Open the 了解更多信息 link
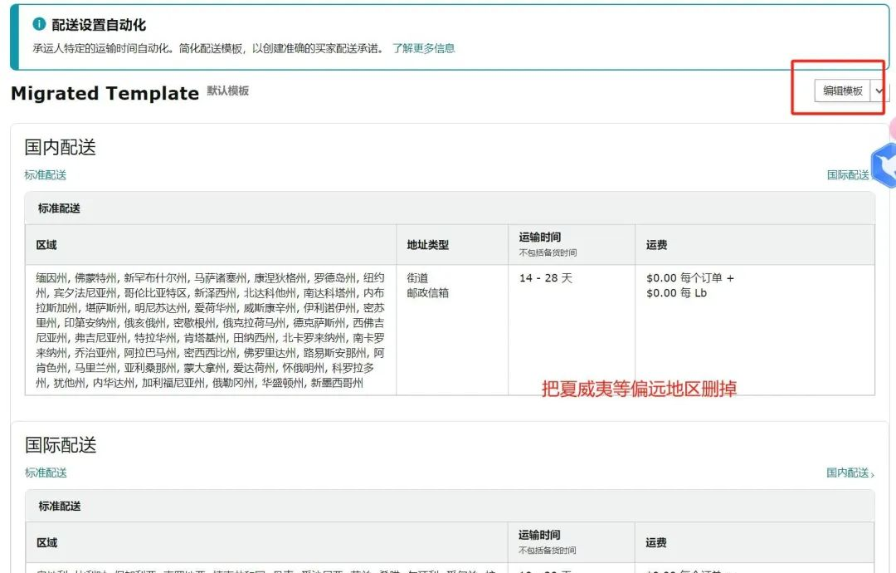896x573 pixels. point(423,48)
